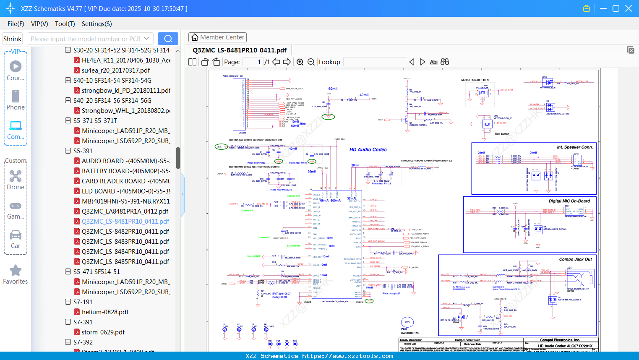Collapse the S5-391 folder
The width and height of the screenshot is (639, 360).
pyautogui.click(x=68, y=151)
